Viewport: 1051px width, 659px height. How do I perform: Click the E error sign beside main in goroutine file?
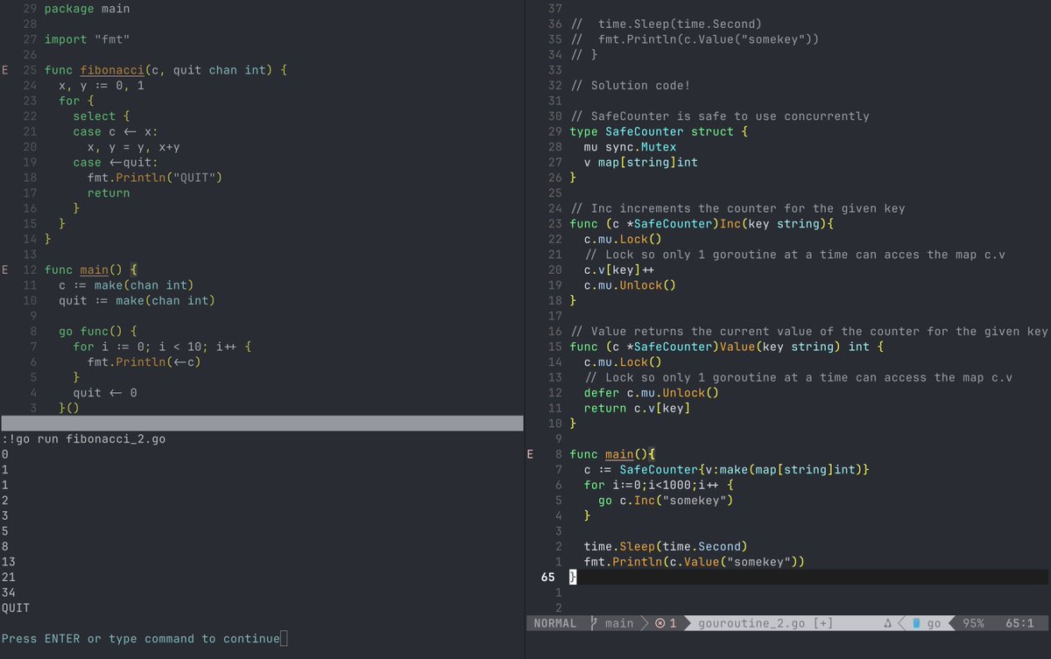[530, 454]
